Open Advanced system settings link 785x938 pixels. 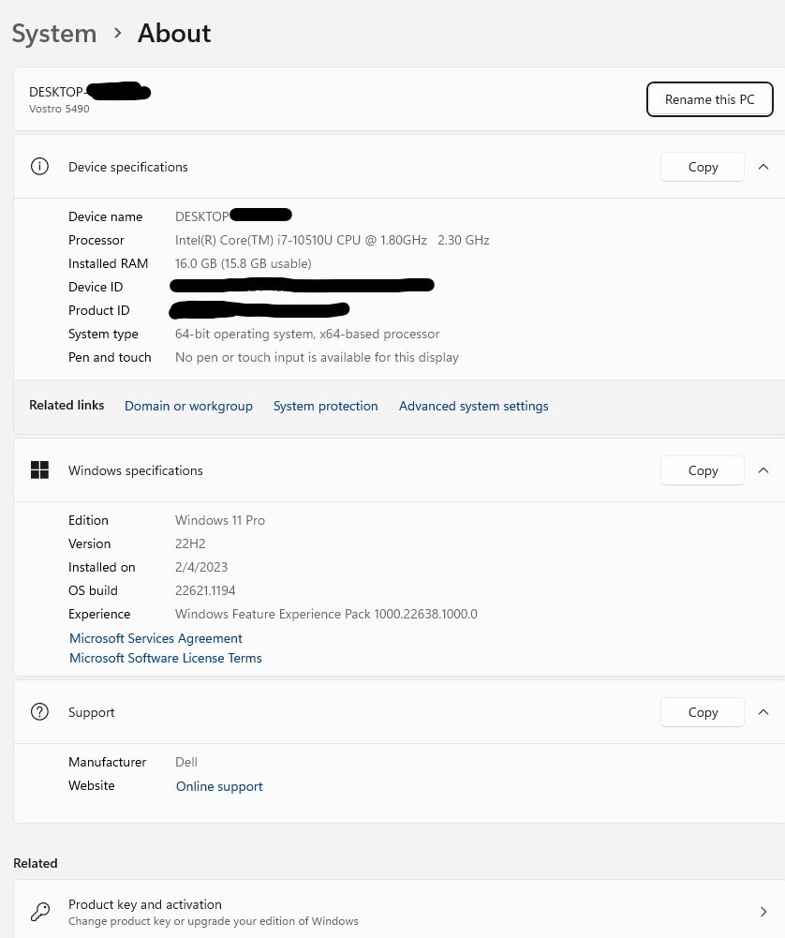coord(473,406)
